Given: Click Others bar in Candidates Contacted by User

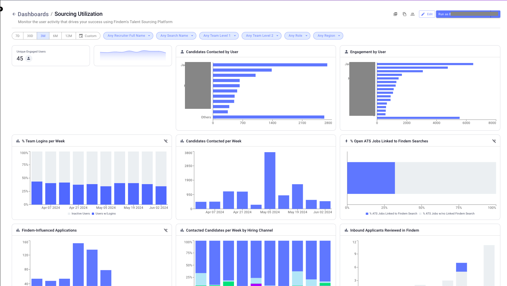Looking at the screenshot, I should coord(269,117).
